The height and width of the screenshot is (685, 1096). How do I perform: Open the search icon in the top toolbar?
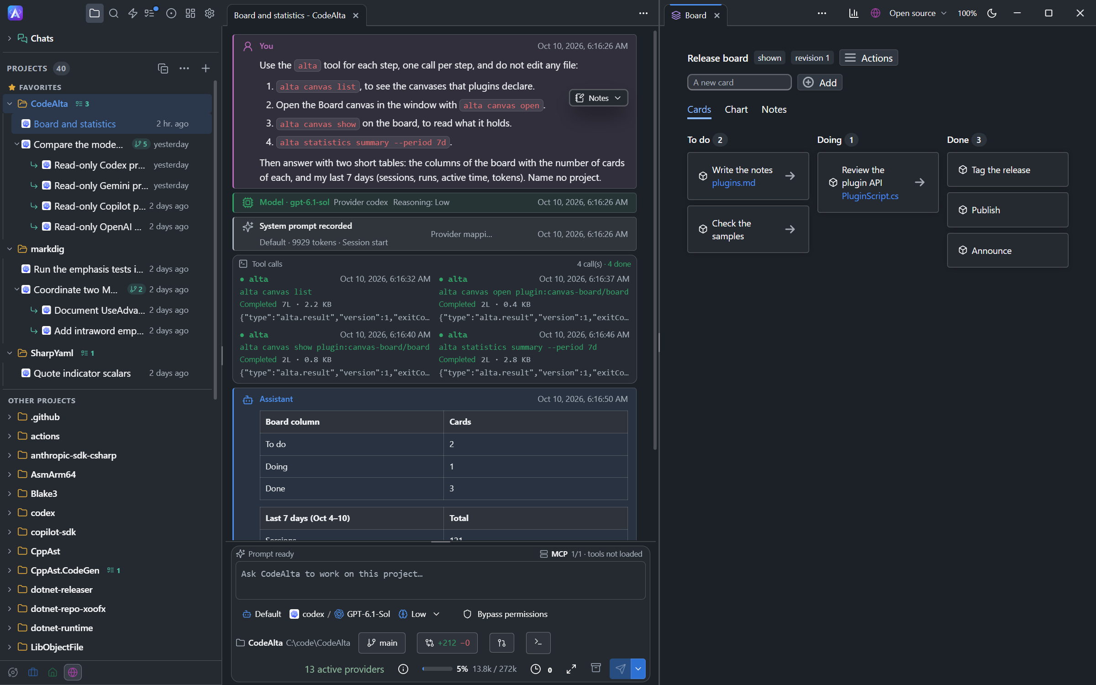tap(114, 14)
